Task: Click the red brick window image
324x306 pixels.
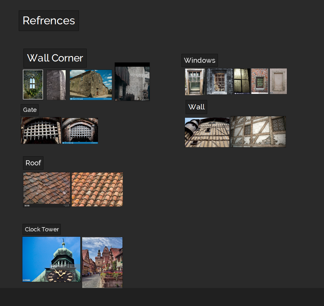Action: point(260,81)
